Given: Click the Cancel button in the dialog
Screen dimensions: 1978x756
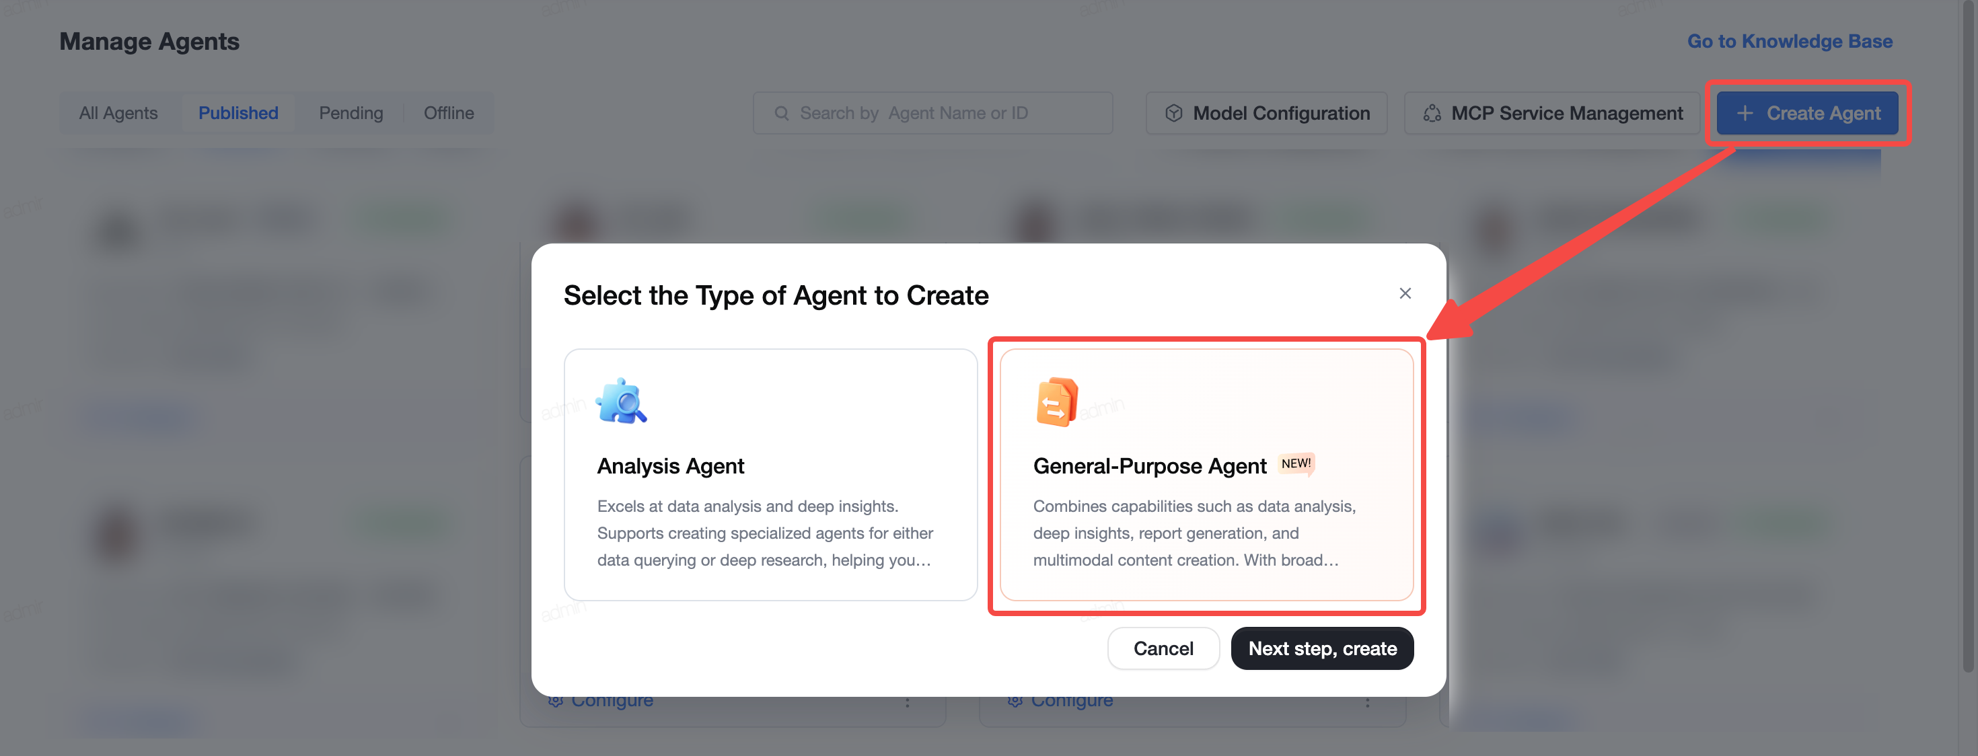Looking at the screenshot, I should [x=1163, y=648].
